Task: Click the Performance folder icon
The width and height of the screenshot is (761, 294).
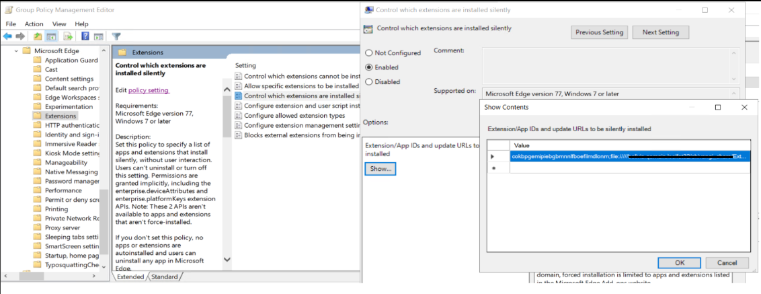Action: pyautogui.click(x=37, y=190)
